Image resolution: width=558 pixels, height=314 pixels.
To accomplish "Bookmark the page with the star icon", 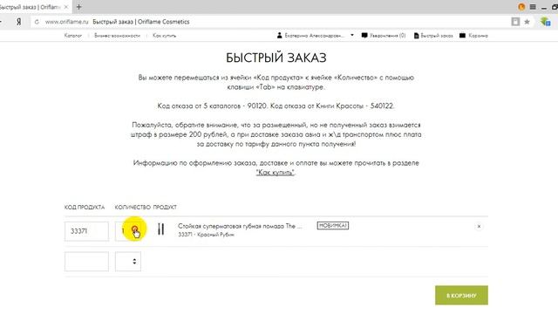I will (x=527, y=22).
